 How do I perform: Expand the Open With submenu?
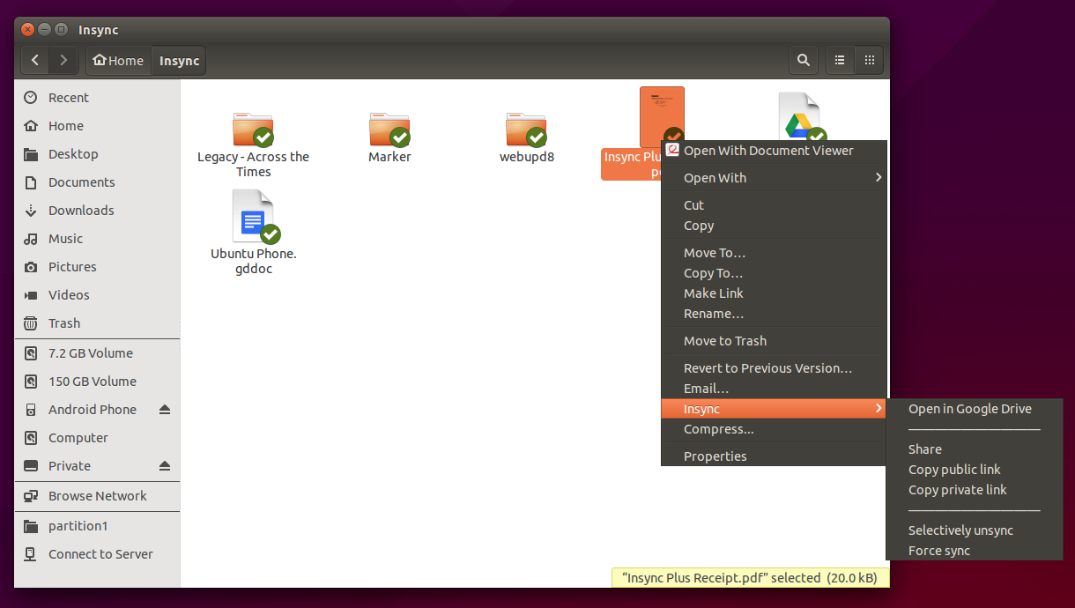point(774,178)
